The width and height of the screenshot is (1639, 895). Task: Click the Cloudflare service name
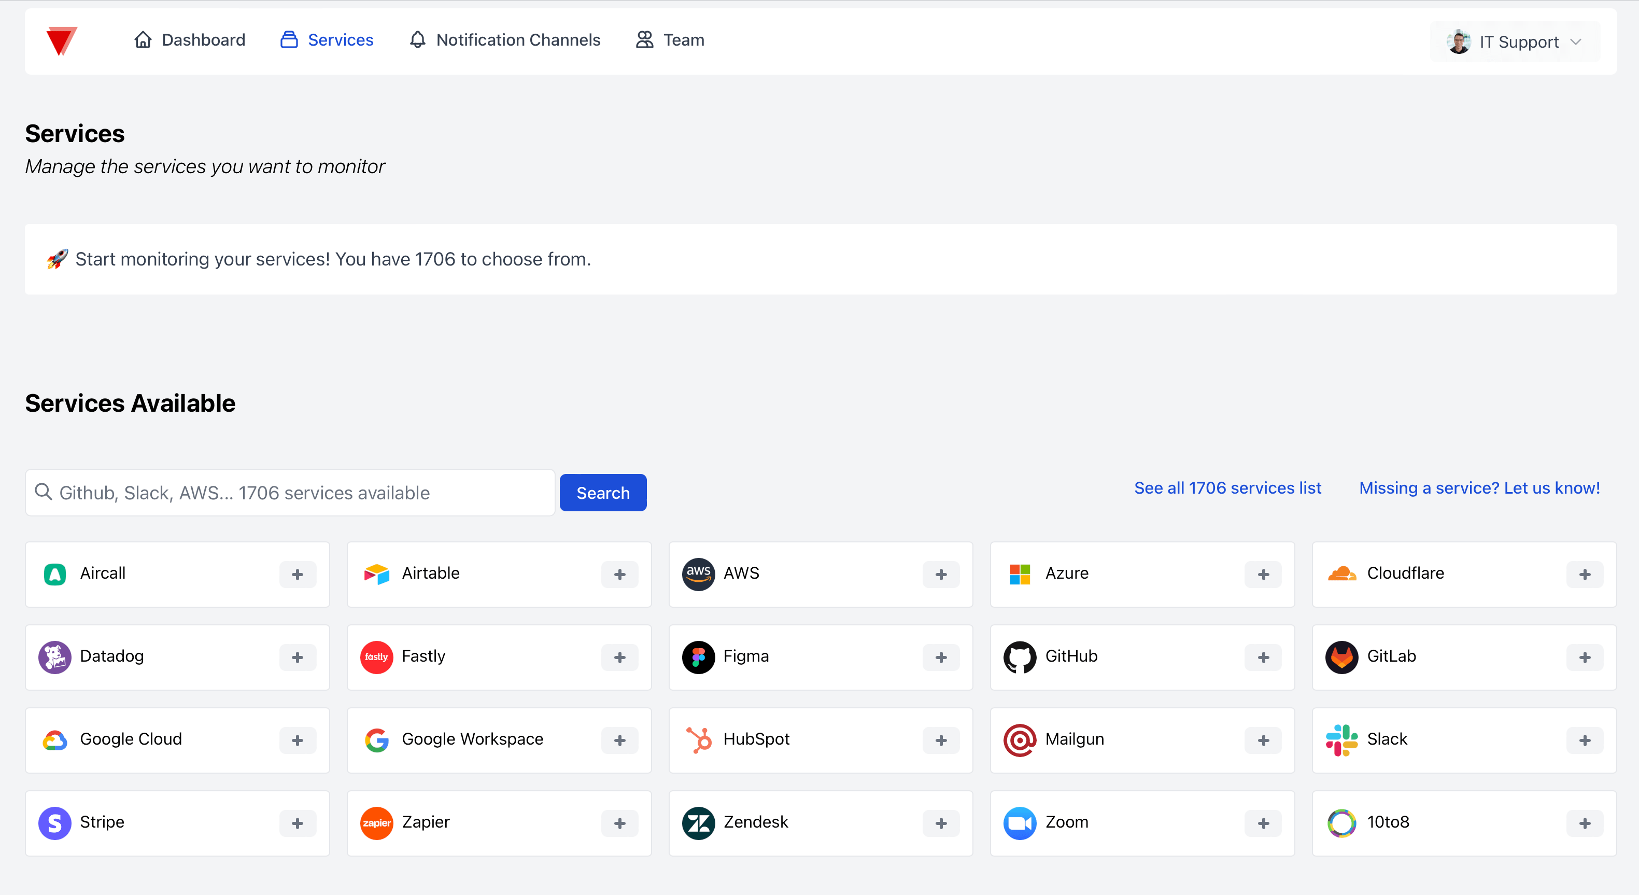[x=1405, y=573]
